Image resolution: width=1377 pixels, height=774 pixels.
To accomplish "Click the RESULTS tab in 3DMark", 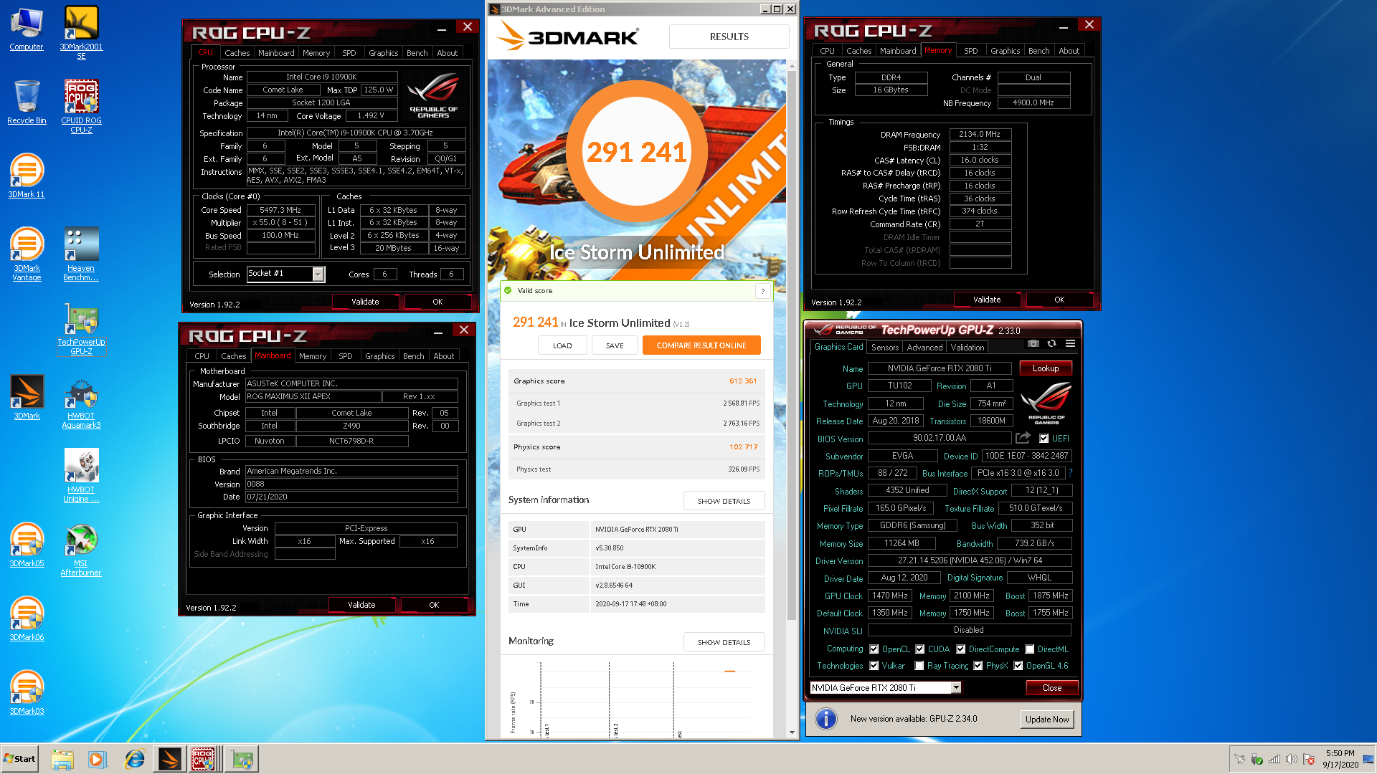I will coord(729,37).
